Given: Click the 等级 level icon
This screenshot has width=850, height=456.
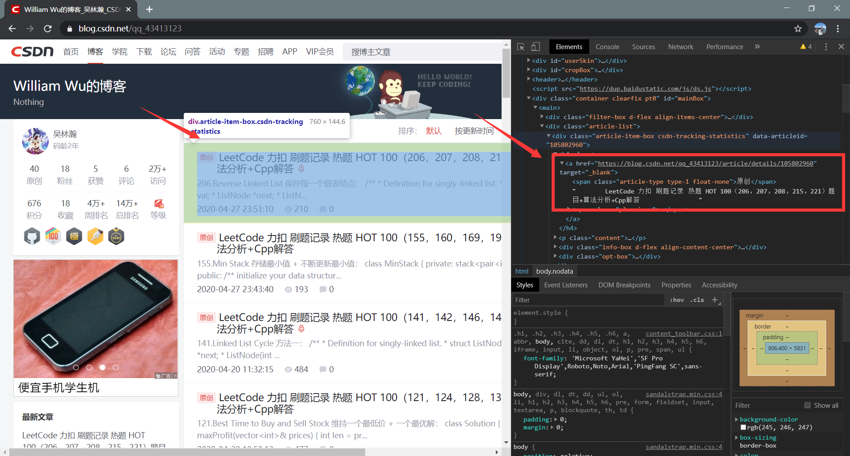Looking at the screenshot, I should pos(158,204).
